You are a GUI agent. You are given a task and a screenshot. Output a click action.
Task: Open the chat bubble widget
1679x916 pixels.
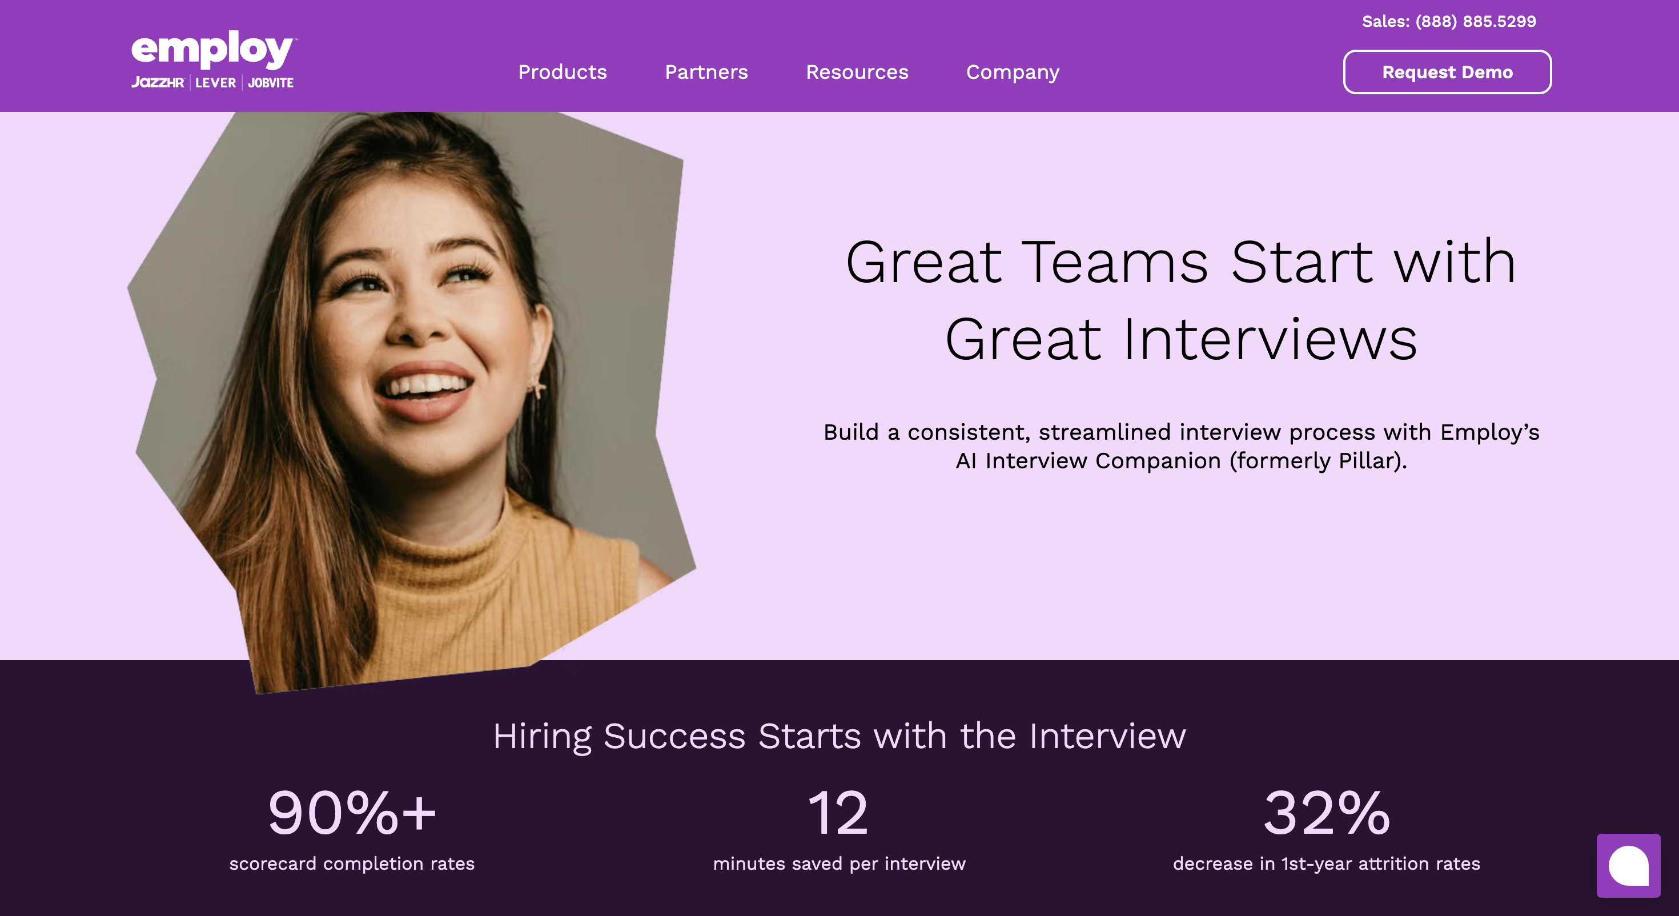tap(1628, 865)
